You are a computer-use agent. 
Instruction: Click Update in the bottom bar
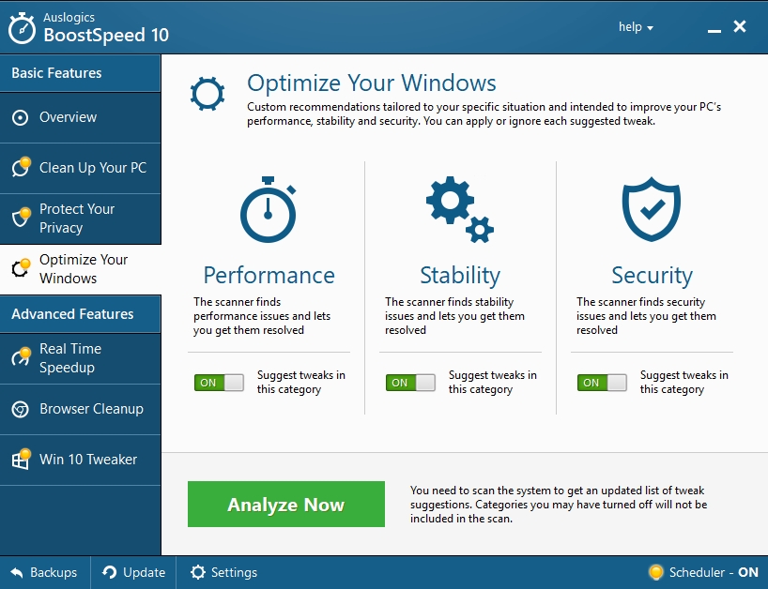[133, 572]
